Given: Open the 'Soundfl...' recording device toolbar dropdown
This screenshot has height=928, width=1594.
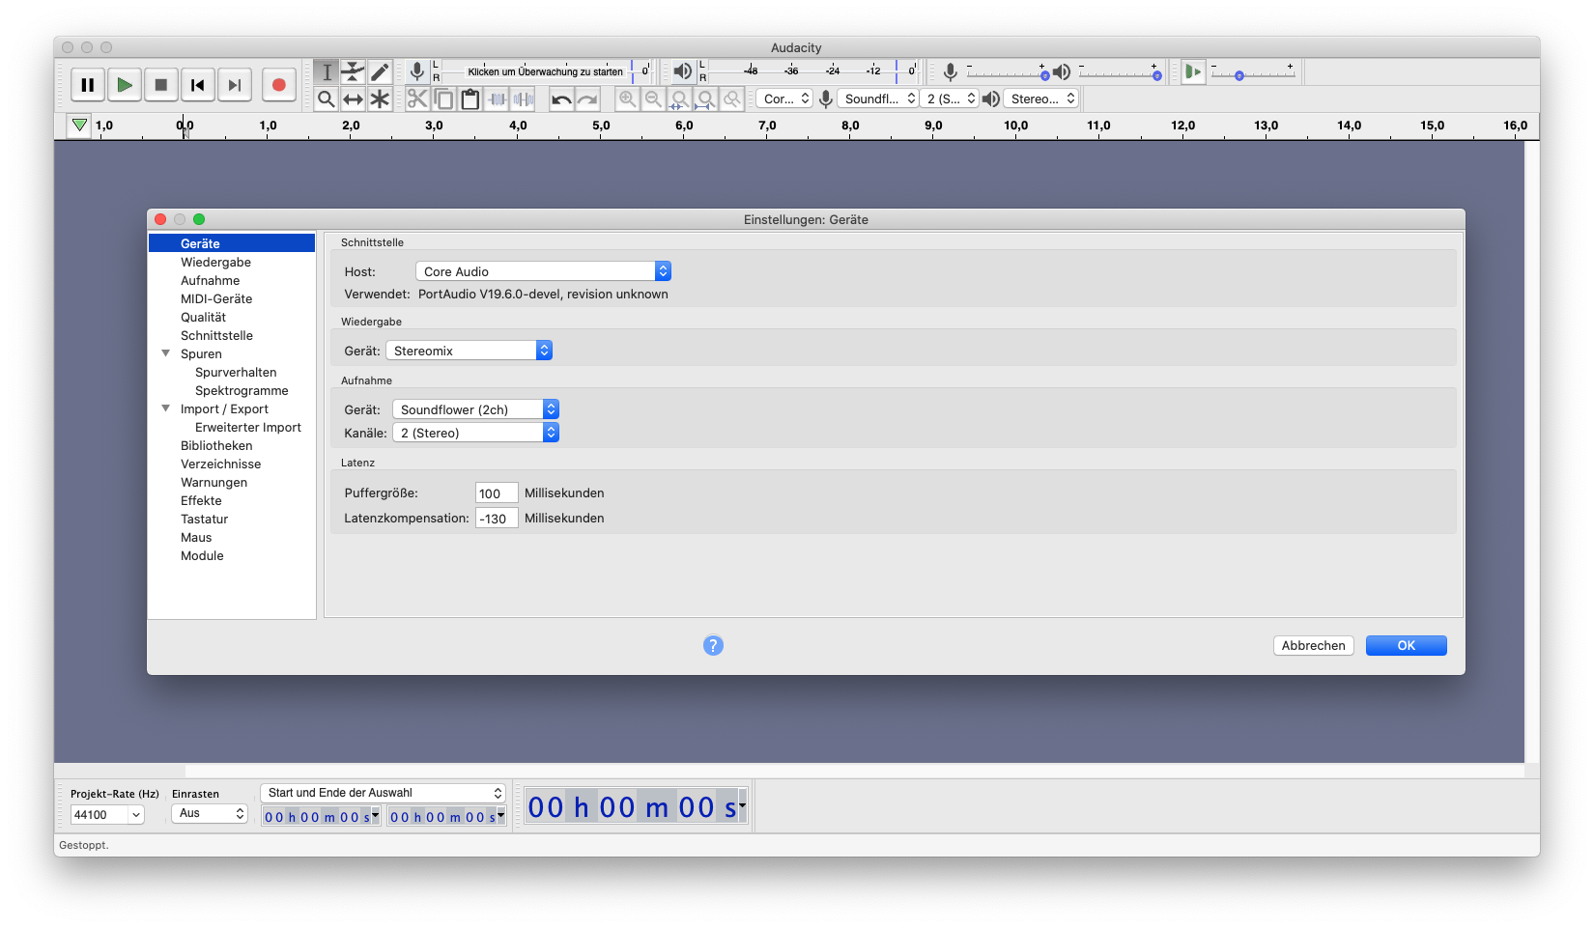Looking at the screenshot, I should click(877, 98).
